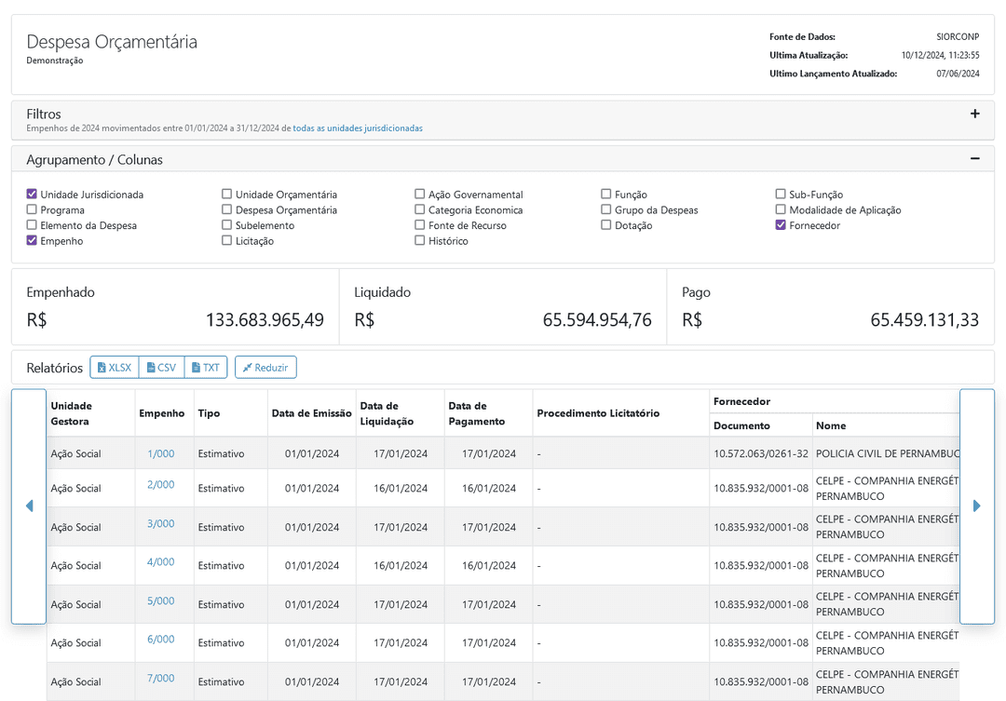
Task: Click the Agrupamento / Colunas panel title
Action: click(94, 160)
